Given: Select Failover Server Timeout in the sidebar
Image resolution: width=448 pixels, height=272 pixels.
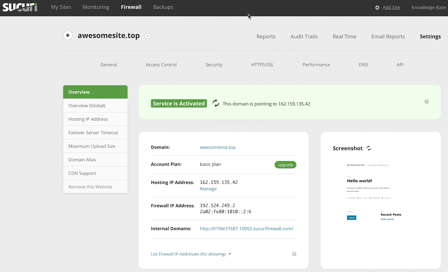Looking at the screenshot, I should tap(93, 132).
